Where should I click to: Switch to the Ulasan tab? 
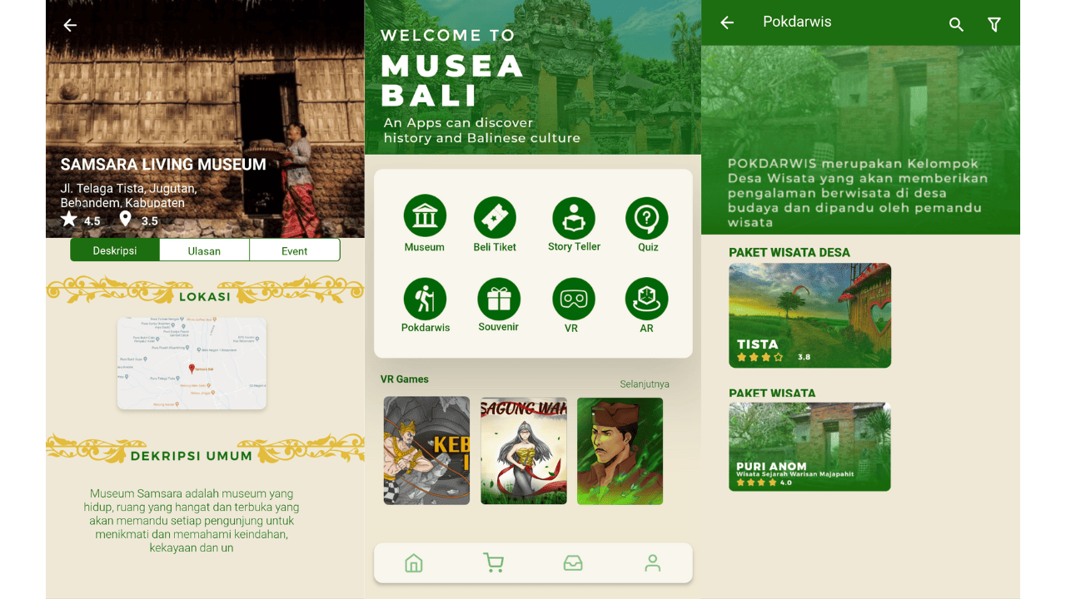click(204, 250)
